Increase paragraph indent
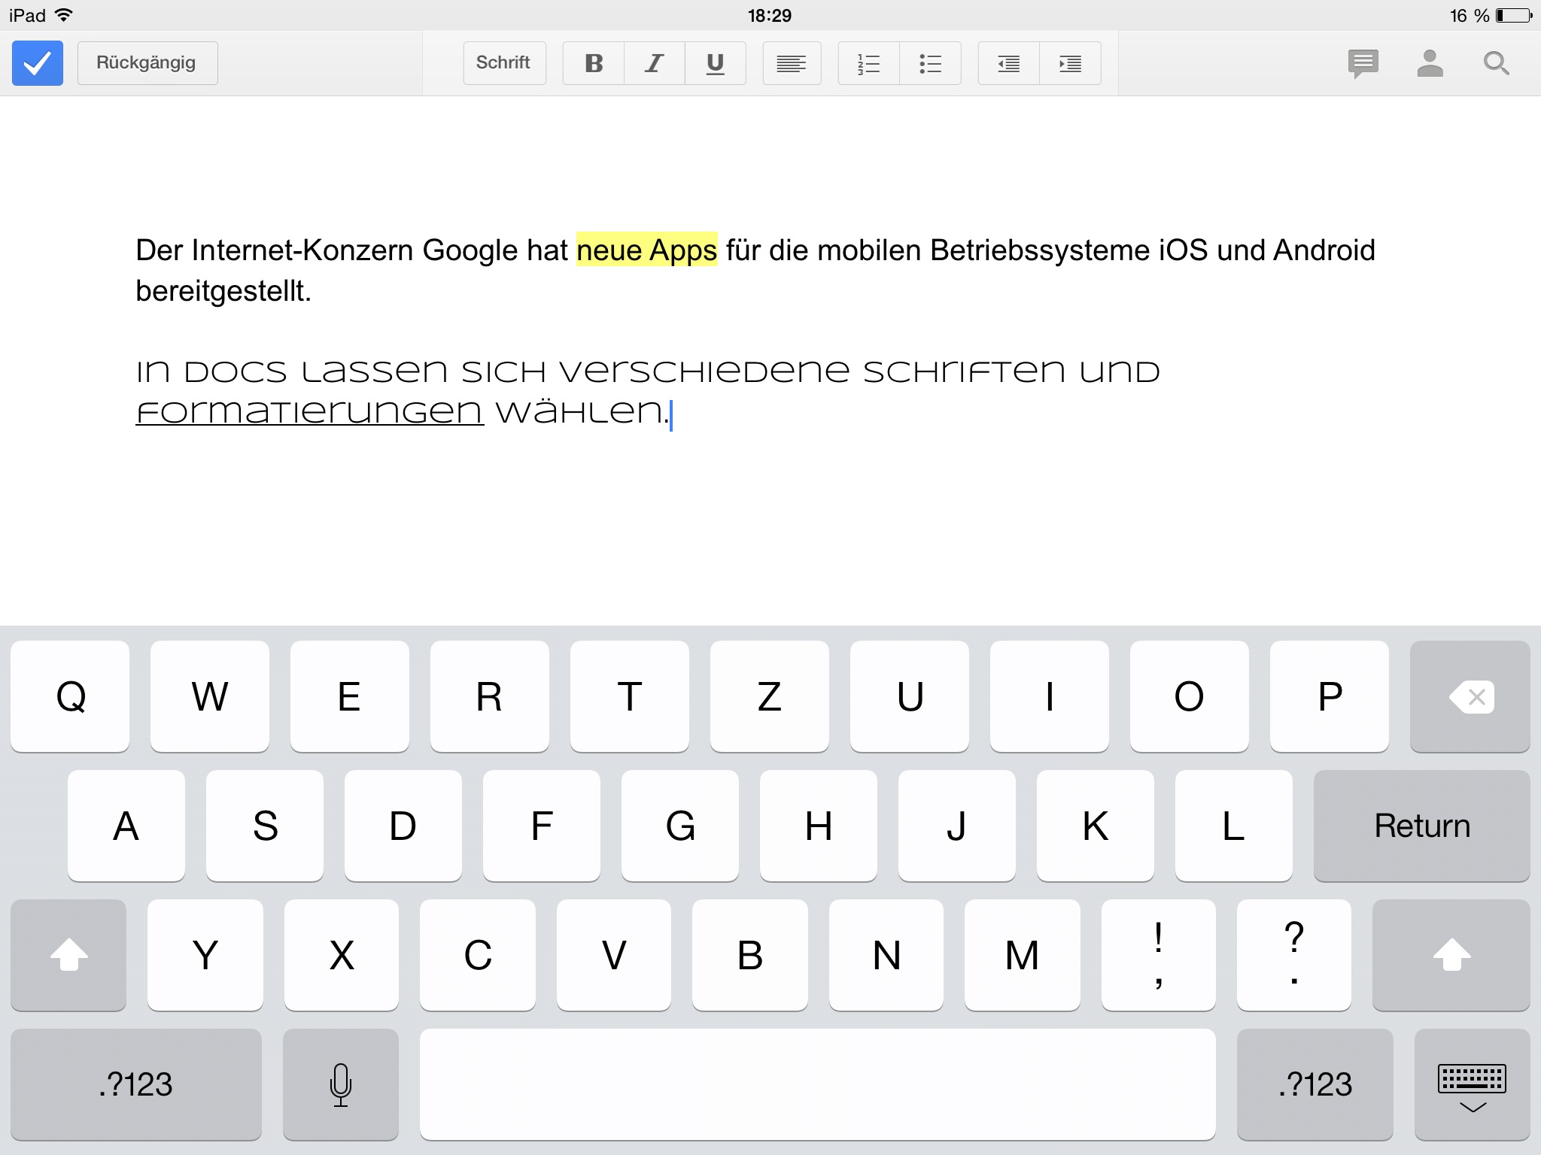The width and height of the screenshot is (1541, 1155). tap(1071, 63)
